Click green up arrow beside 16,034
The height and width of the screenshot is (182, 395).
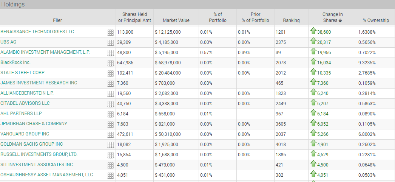(313, 62)
